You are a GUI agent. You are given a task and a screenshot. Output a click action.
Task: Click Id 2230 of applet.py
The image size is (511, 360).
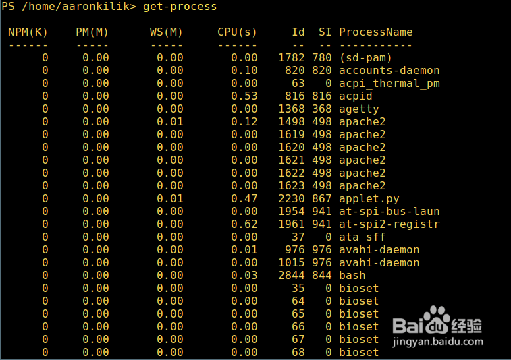click(292, 199)
